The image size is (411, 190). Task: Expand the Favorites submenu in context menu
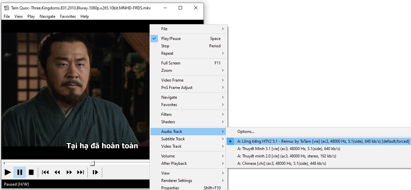click(189, 105)
